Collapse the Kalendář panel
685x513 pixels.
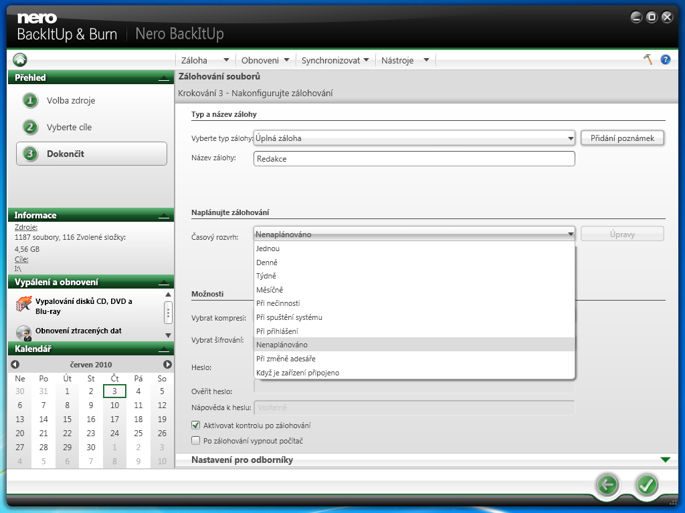tap(163, 349)
